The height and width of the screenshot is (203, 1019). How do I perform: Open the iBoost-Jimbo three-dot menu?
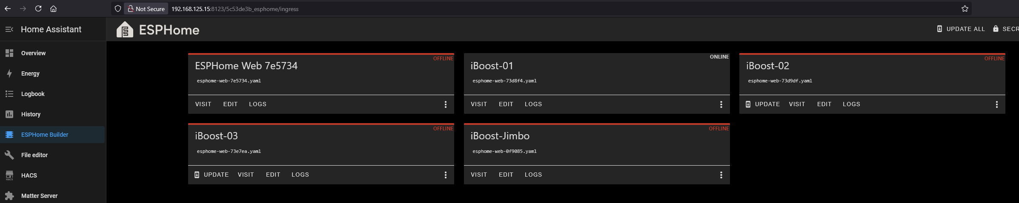click(x=721, y=175)
